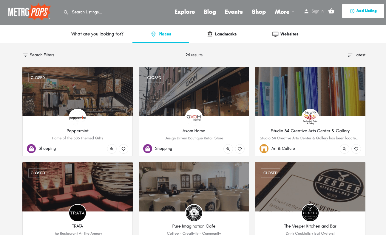Select the Places tab

click(x=161, y=34)
